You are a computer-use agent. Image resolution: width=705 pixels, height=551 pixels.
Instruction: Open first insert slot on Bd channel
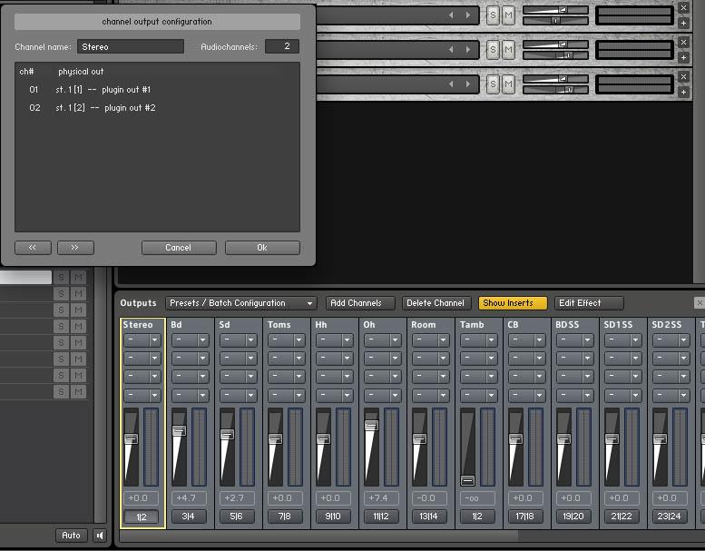click(x=191, y=340)
